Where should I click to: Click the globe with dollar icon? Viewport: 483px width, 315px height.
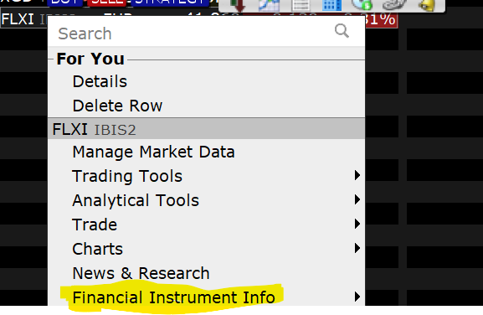362,5
